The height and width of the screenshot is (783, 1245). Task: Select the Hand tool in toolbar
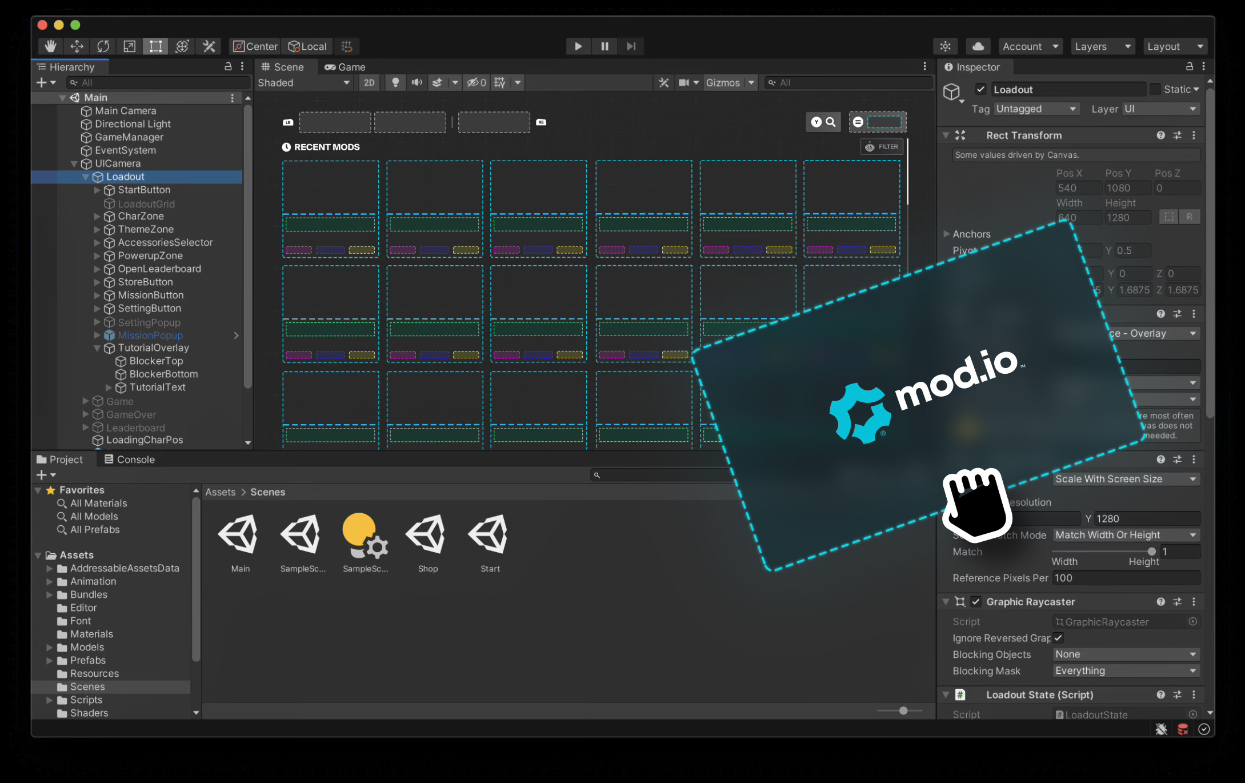tap(50, 46)
